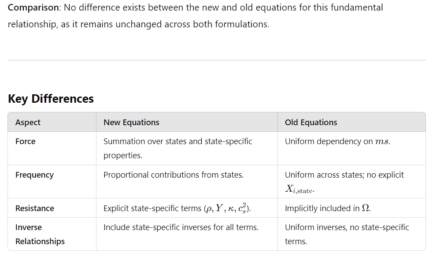Screen dimensions: 429x253
Task: Click 'Uniform dependency on ms' cell
Action: 338,141
